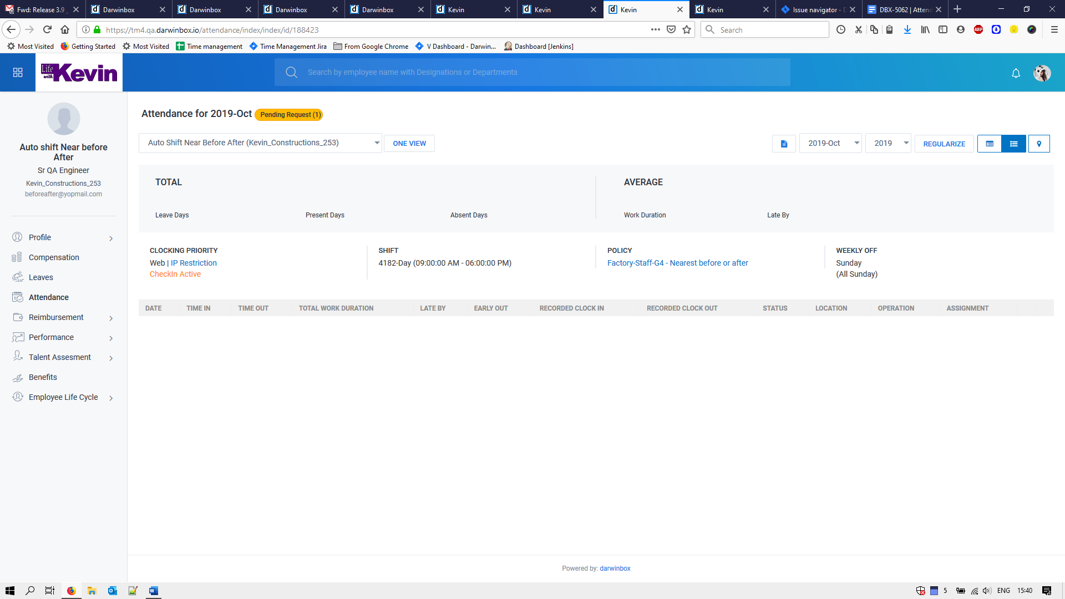This screenshot has width=1065, height=599.
Task: Open the 2019 year dropdown
Action: (x=888, y=143)
